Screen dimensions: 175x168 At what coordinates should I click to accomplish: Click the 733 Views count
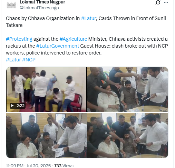tap(64, 166)
